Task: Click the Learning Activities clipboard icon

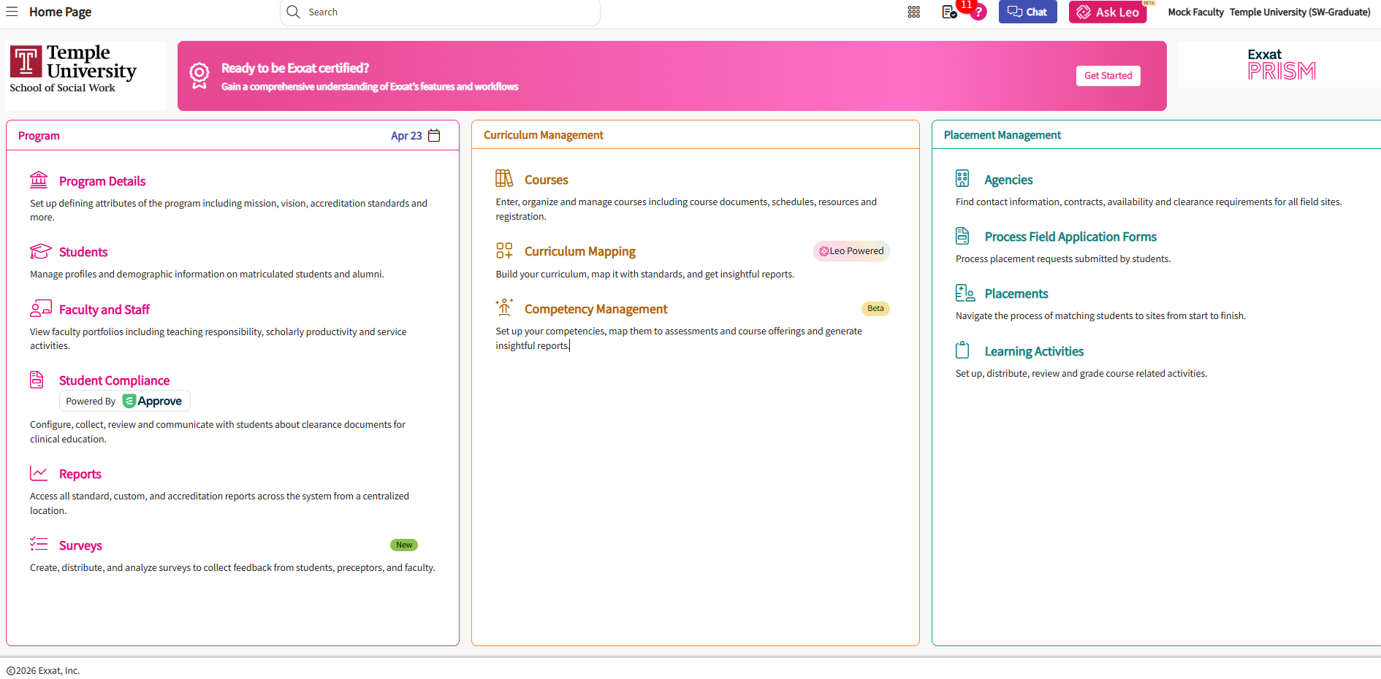Action: 962,350
